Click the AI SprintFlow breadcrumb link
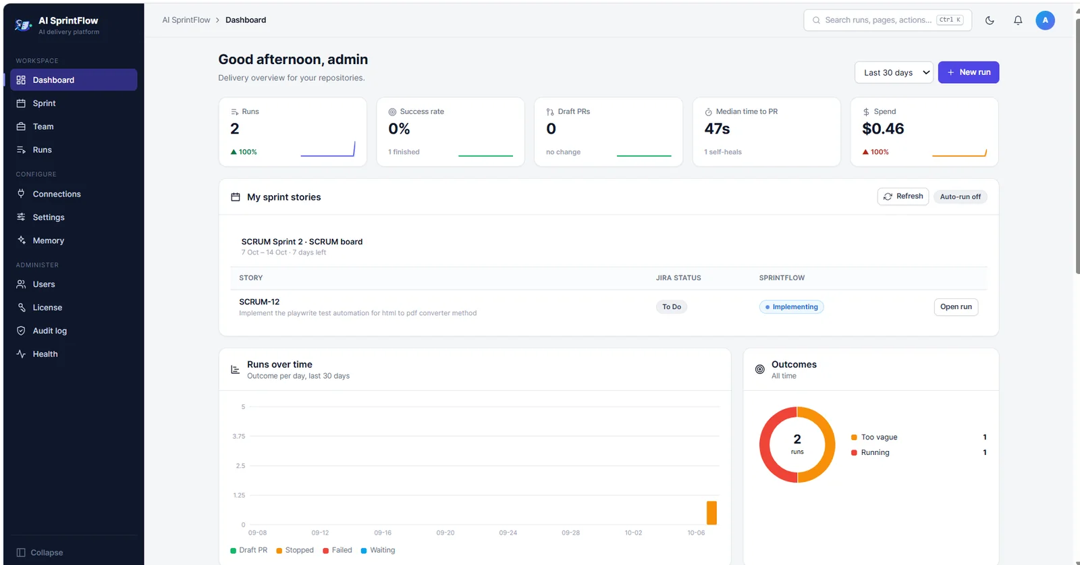The height and width of the screenshot is (565, 1080). click(186, 20)
